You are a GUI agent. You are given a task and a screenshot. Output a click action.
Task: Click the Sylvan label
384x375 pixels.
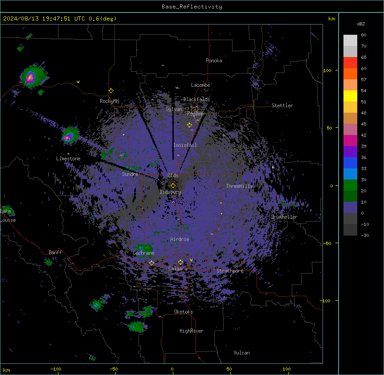tap(174, 109)
